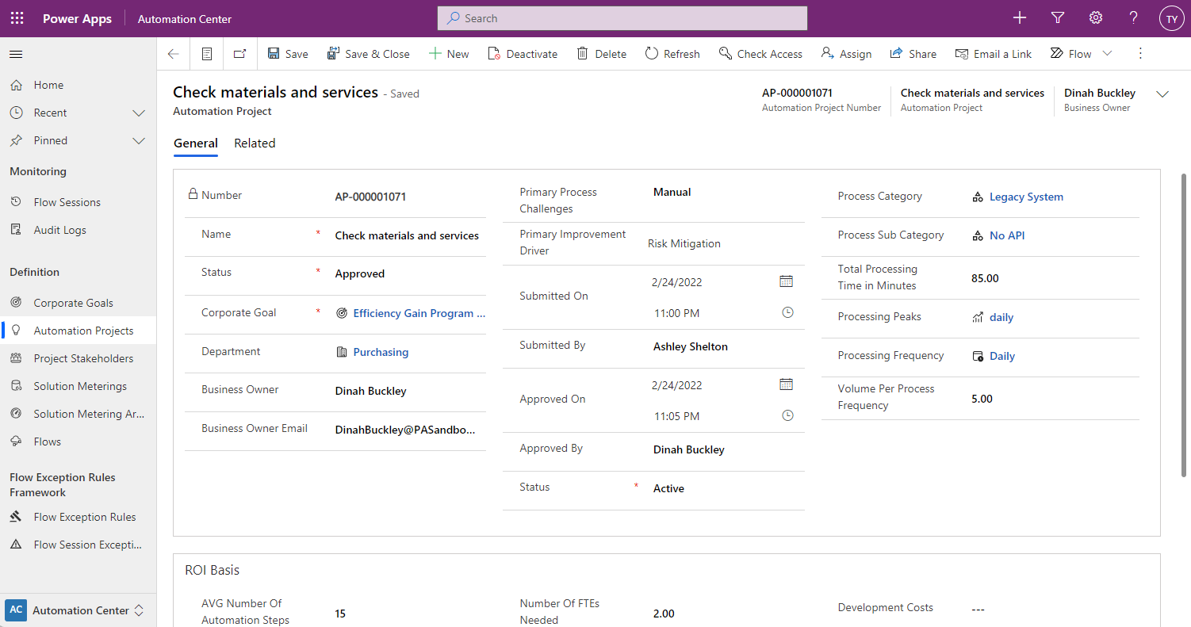Switch to the Related tab
Screen dimensions: 1191x627
(x=255, y=143)
